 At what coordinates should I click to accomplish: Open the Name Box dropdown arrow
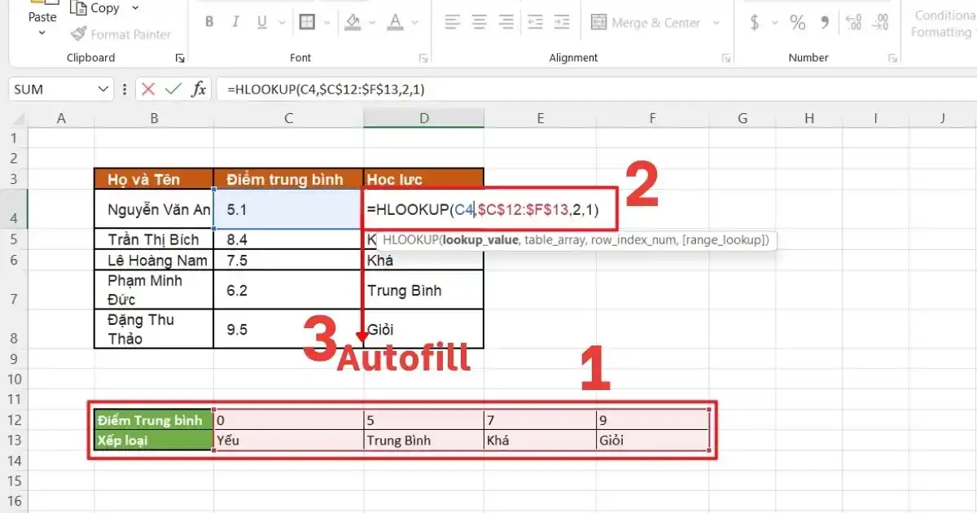103,89
